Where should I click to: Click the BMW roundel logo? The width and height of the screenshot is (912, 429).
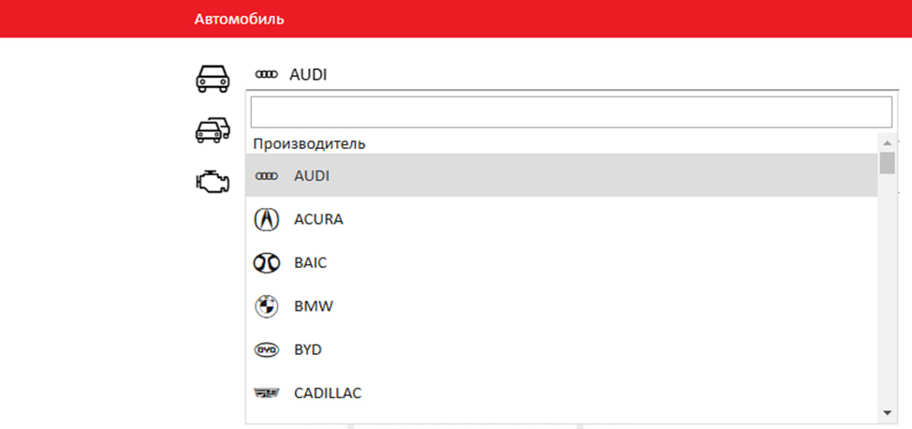click(x=267, y=306)
